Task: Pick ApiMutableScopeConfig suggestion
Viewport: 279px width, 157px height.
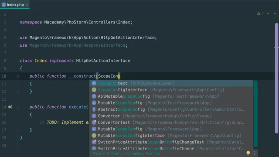Action: click(x=171, y=96)
